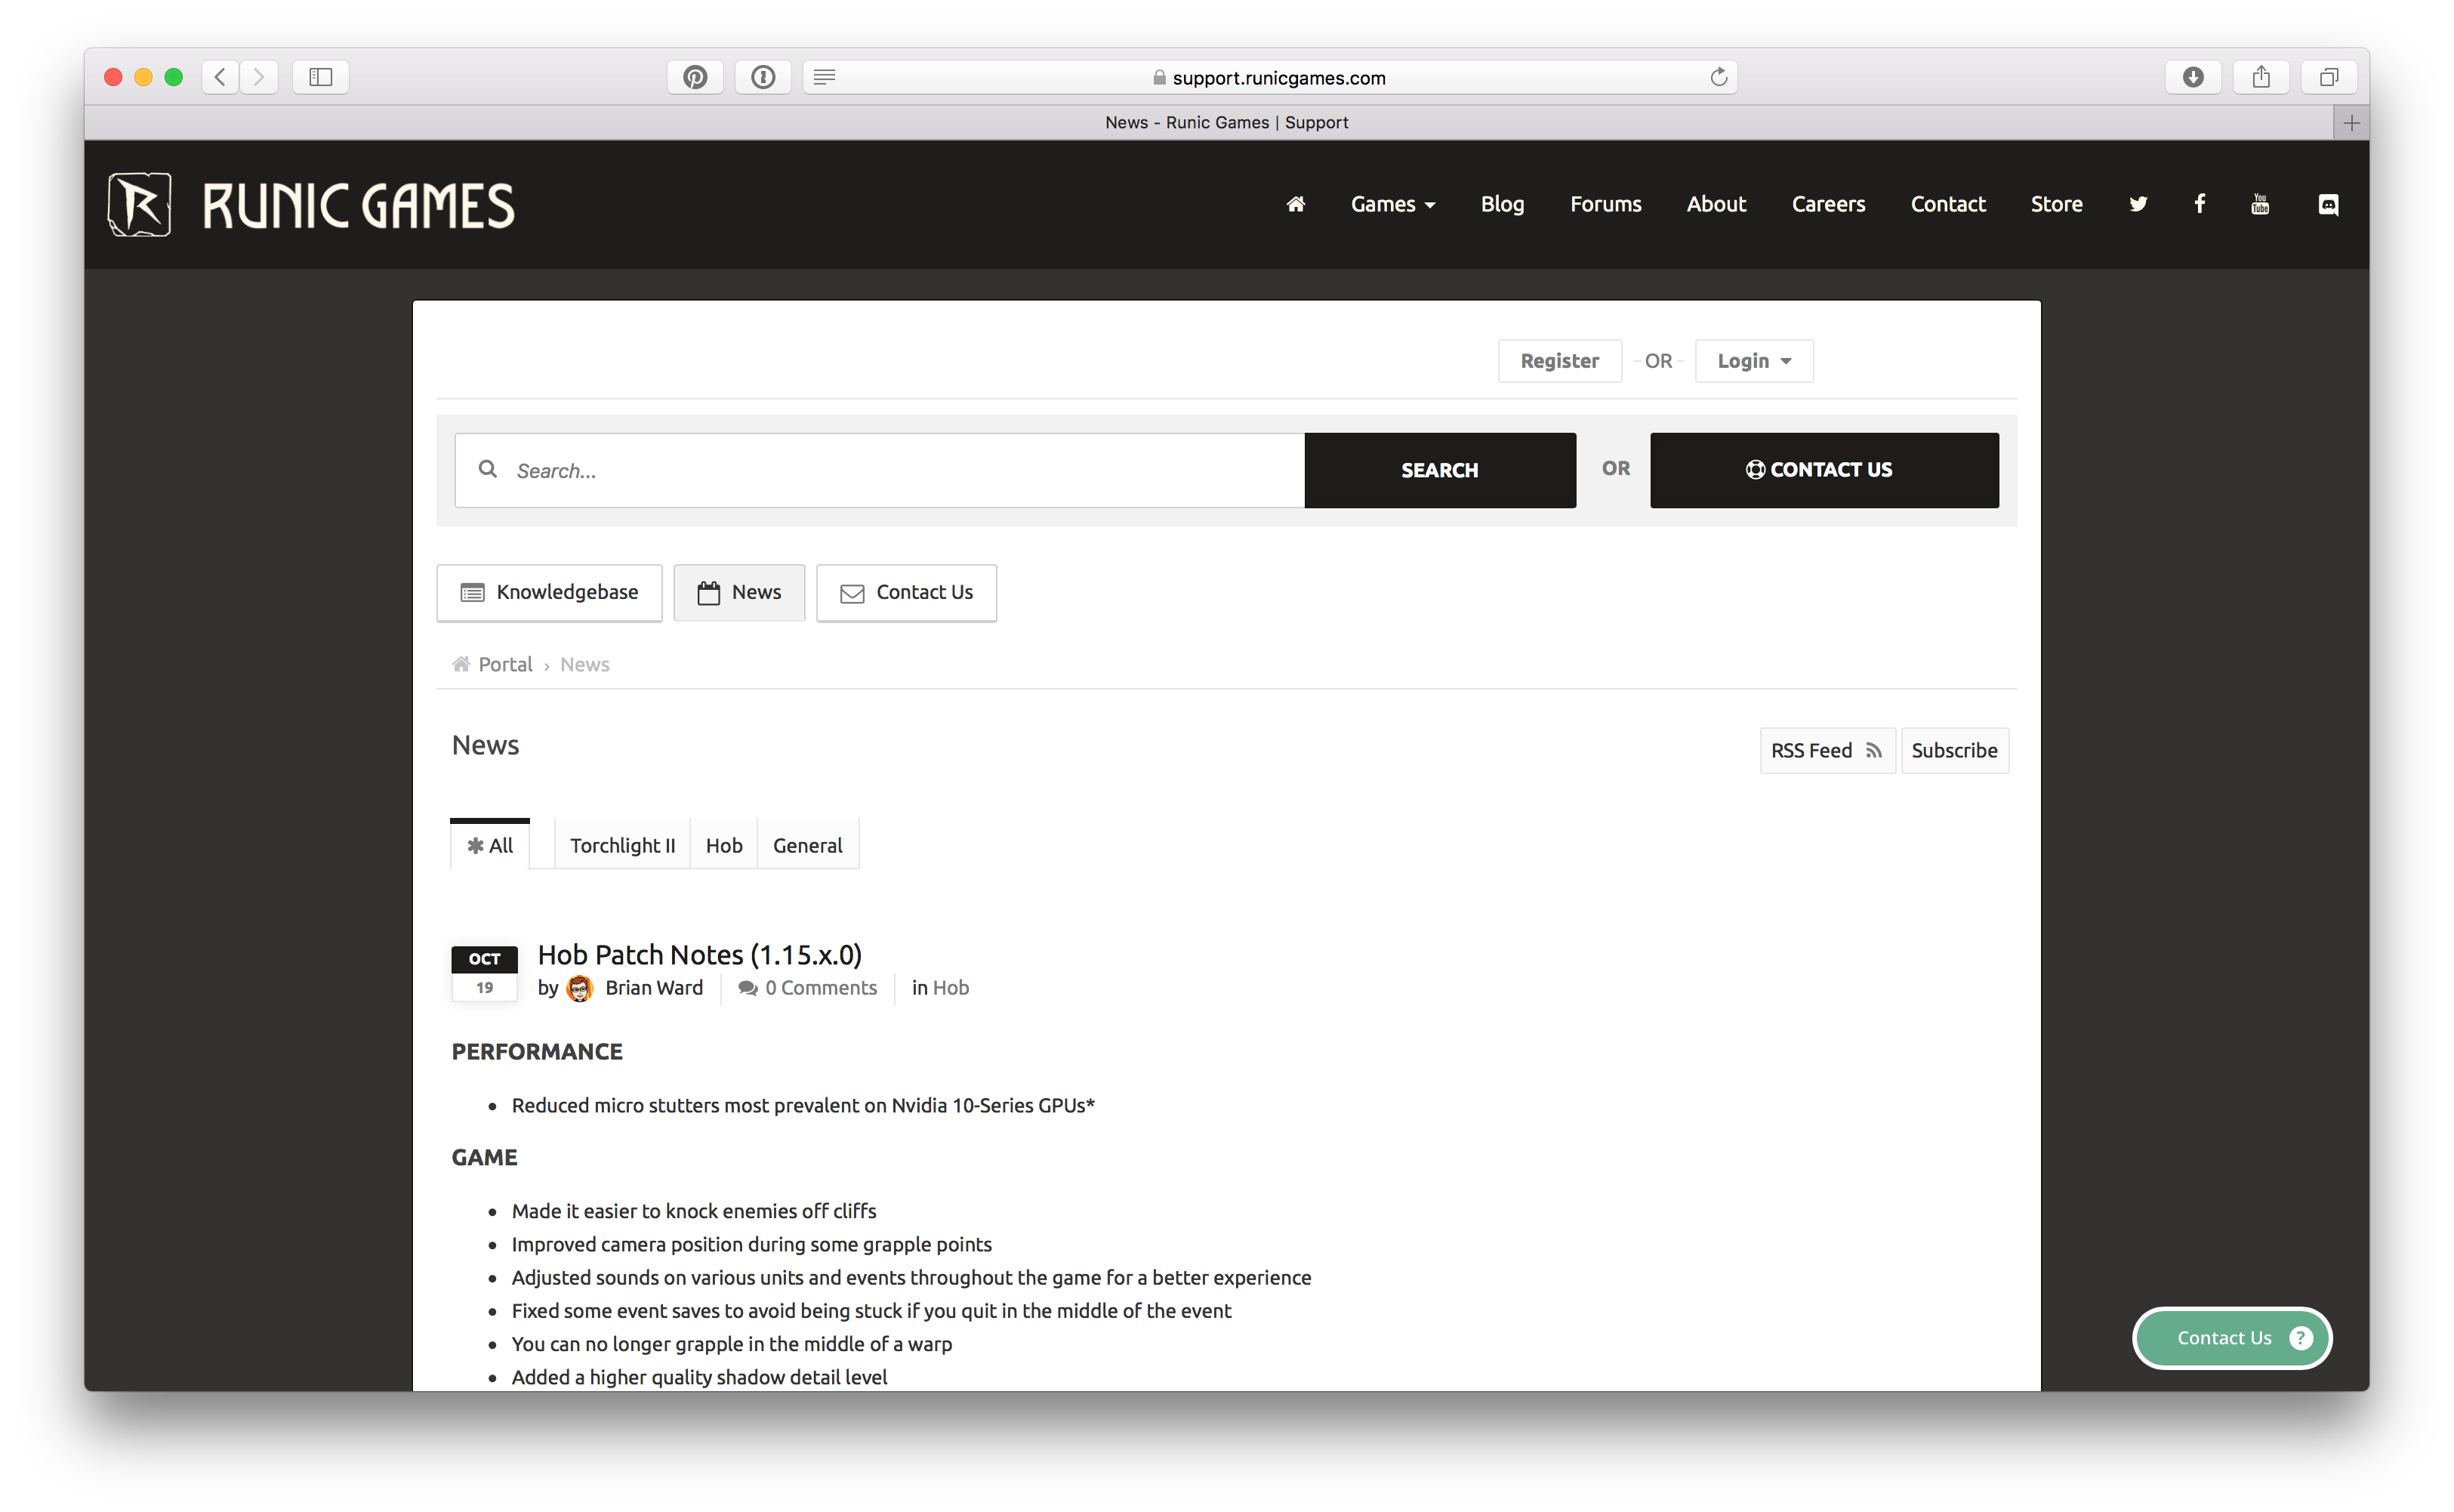Show Safari downloads popup

click(2193, 77)
